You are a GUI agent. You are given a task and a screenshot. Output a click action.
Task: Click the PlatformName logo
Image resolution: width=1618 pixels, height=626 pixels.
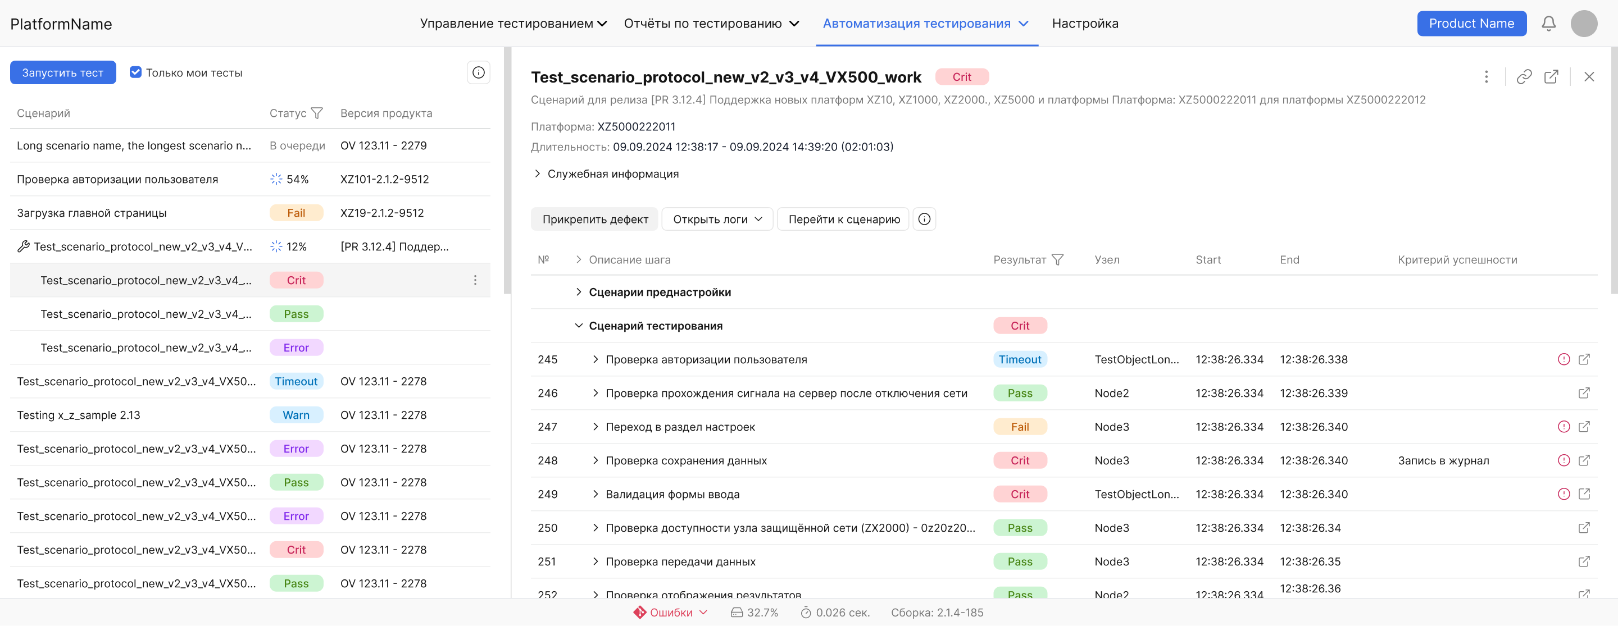tap(61, 25)
